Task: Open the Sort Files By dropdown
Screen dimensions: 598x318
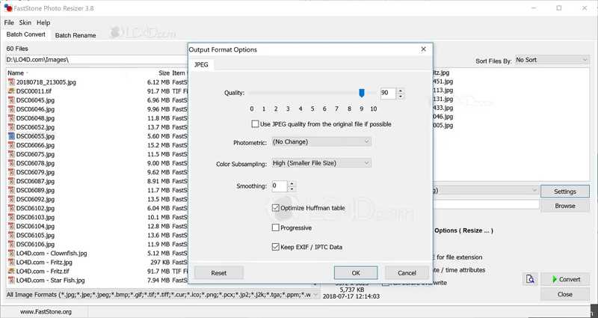Action: coord(552,61)
